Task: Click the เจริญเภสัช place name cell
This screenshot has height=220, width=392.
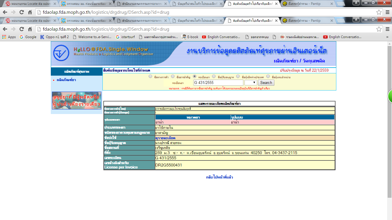Action: 245,148
